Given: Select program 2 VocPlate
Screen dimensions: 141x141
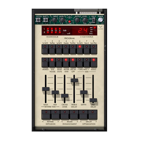Looking at the screenshot, I should pyautogui.click(x=52, y=49).
